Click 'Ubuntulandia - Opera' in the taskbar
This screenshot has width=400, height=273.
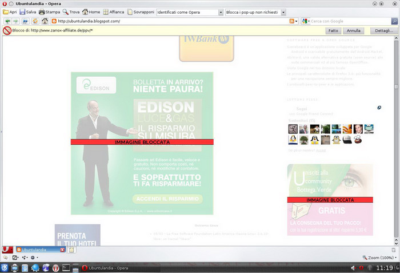click(x=109, y=268)
